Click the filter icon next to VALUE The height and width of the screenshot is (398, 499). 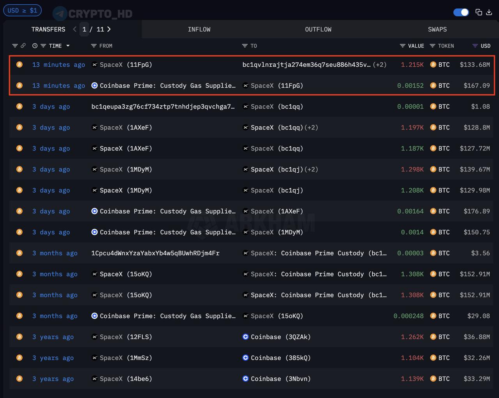[402, 46]
